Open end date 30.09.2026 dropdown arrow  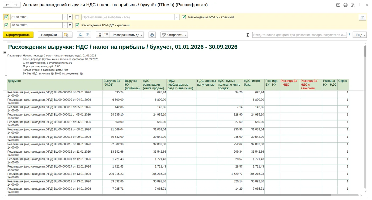click(65, 25)
